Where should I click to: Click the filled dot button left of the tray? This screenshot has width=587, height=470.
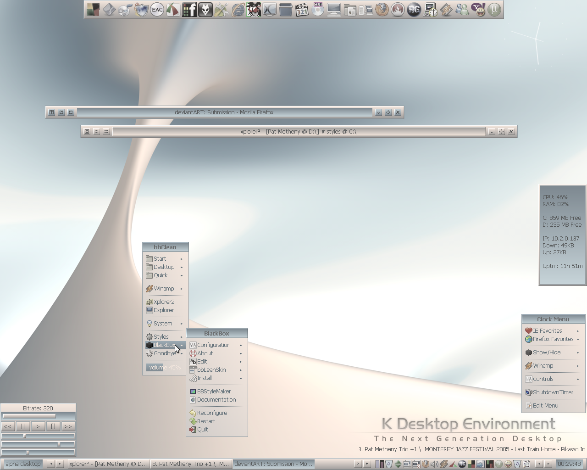pyautogui.click(x=367, y=464)
